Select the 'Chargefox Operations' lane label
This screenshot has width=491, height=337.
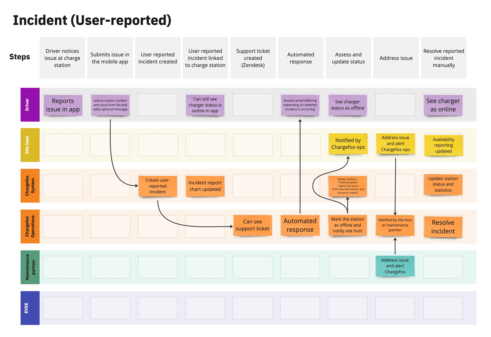coord(30,226)
